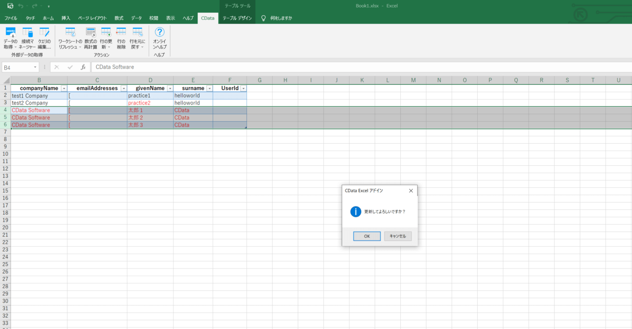
Task: Open the ファイル menu
Action: [11, 18]
